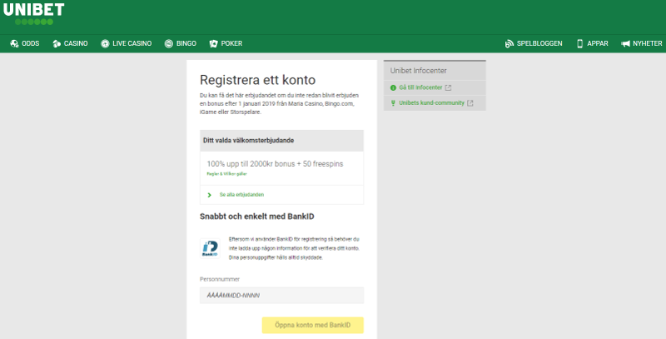Click the Nyheter megaphone icon
This screenshot has height=339, width=666.
click(x=625, y=43)
